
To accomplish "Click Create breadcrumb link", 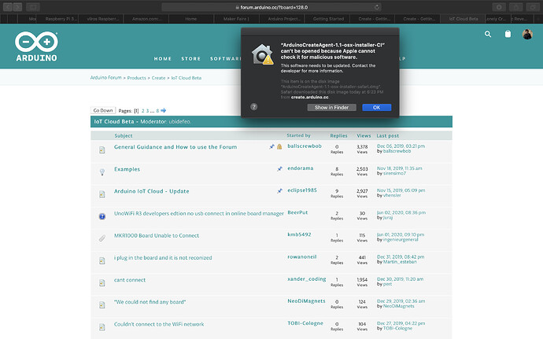I will tap(158, 78).
